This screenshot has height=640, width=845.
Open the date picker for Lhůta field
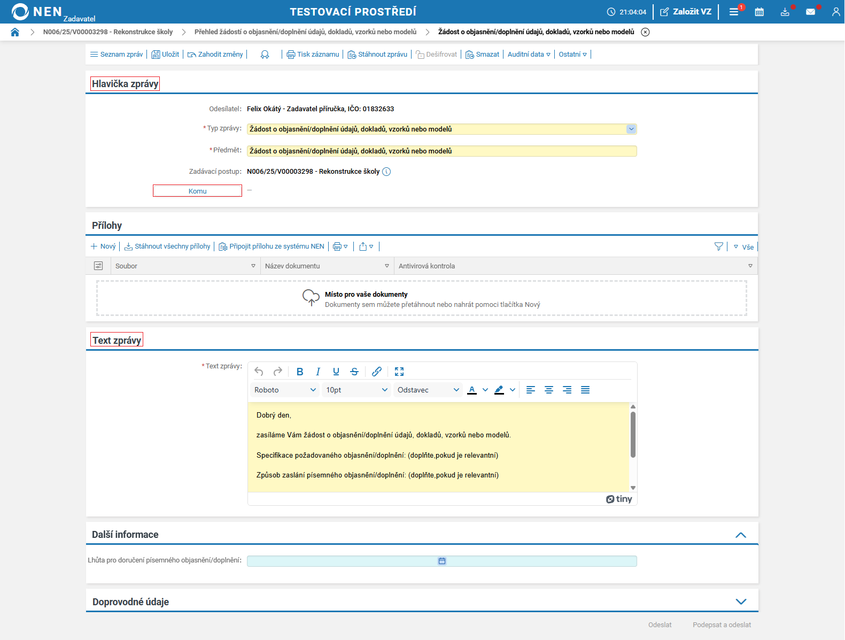coord(442,561)
